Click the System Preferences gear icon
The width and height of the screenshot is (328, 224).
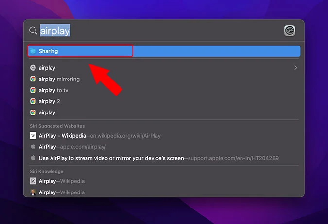pos(290,31)
